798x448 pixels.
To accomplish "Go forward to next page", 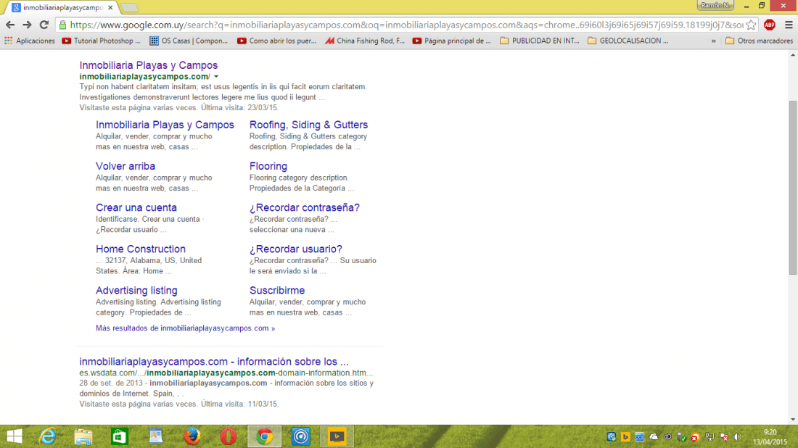I will point(27,25).
